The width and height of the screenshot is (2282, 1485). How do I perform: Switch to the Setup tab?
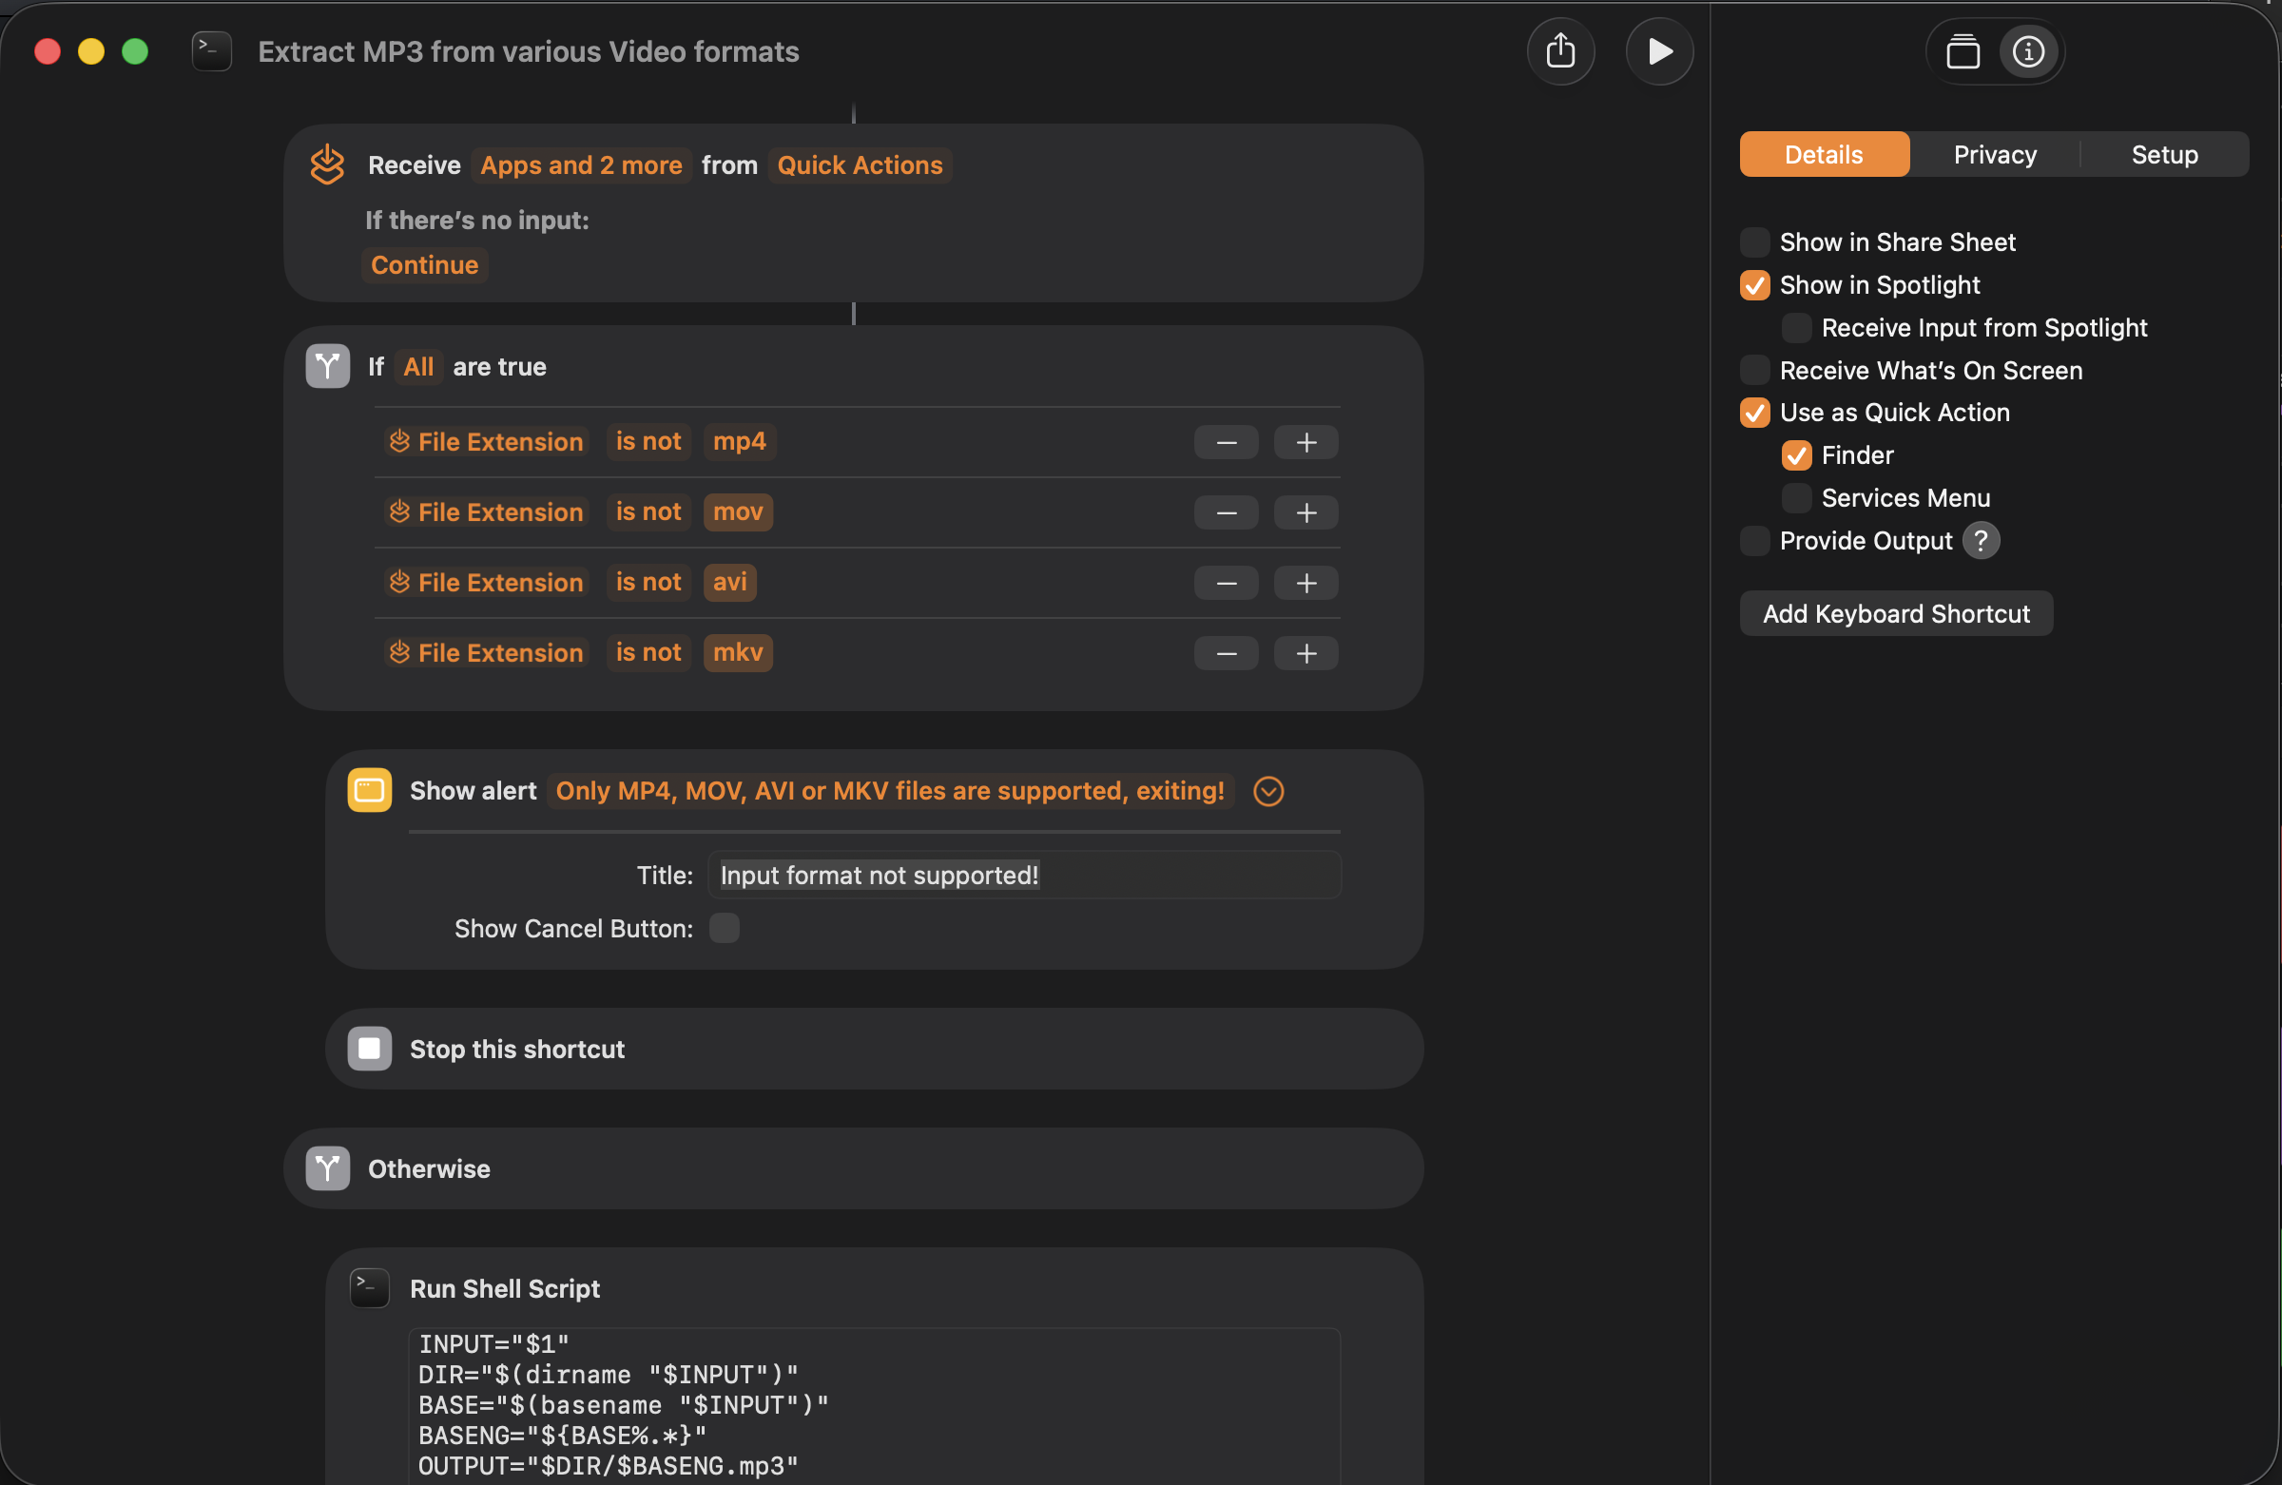pos(2163,154)
